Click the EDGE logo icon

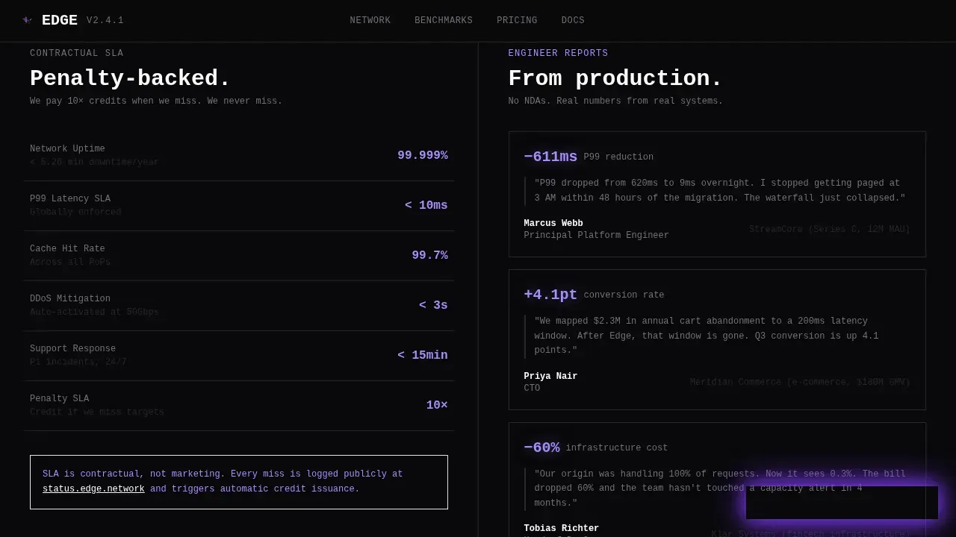point(28,20)
